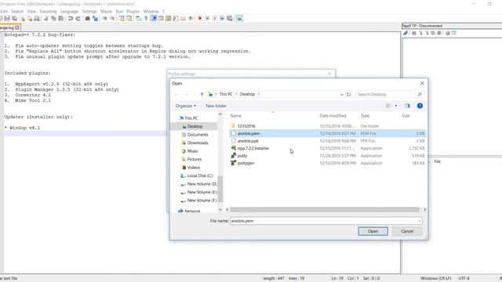
Task: Click the Redo arrow toolbar icon
Action: [x=78, y=19]
